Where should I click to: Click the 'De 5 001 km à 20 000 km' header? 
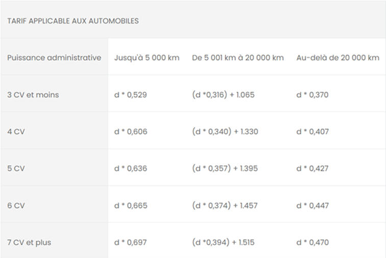pos(238,58)
